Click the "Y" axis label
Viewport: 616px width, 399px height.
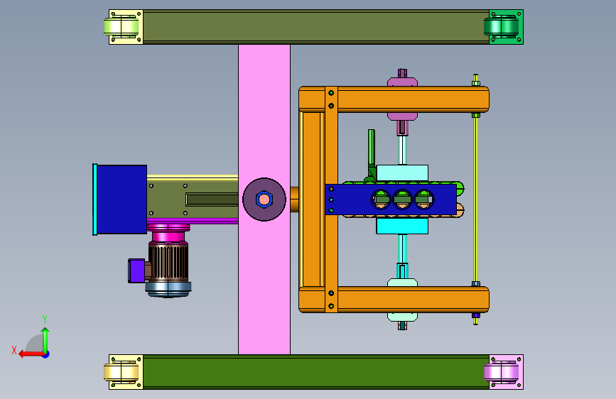45,319
